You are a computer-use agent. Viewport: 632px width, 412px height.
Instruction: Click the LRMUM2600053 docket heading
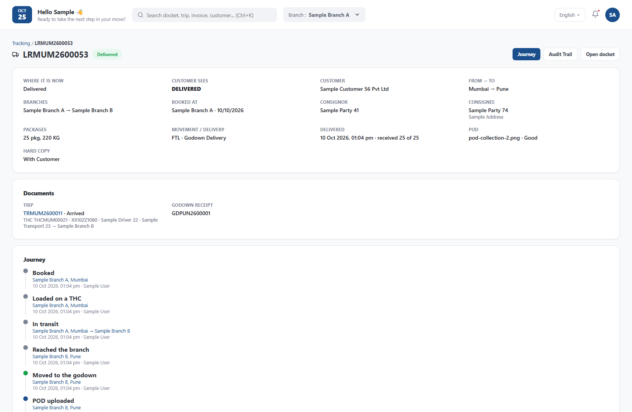[56, 55]
